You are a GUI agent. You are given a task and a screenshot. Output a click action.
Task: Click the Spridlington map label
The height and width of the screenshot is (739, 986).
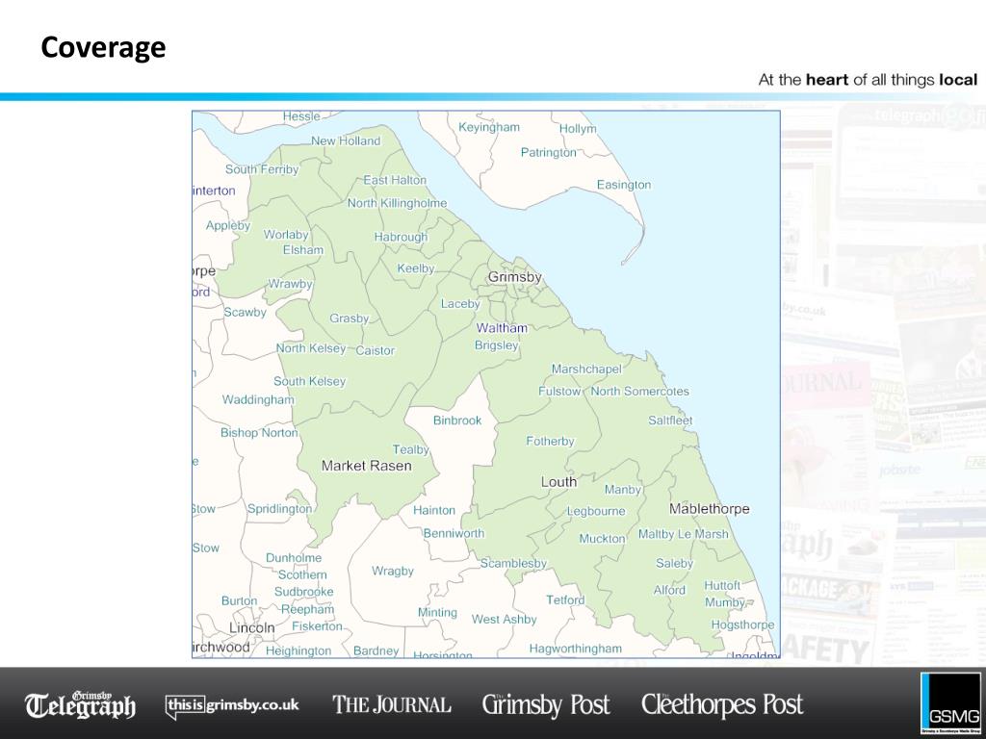pyautogui.click(x=279, y=509)
